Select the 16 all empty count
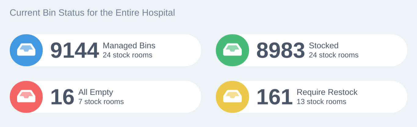 tap(62, 97)
